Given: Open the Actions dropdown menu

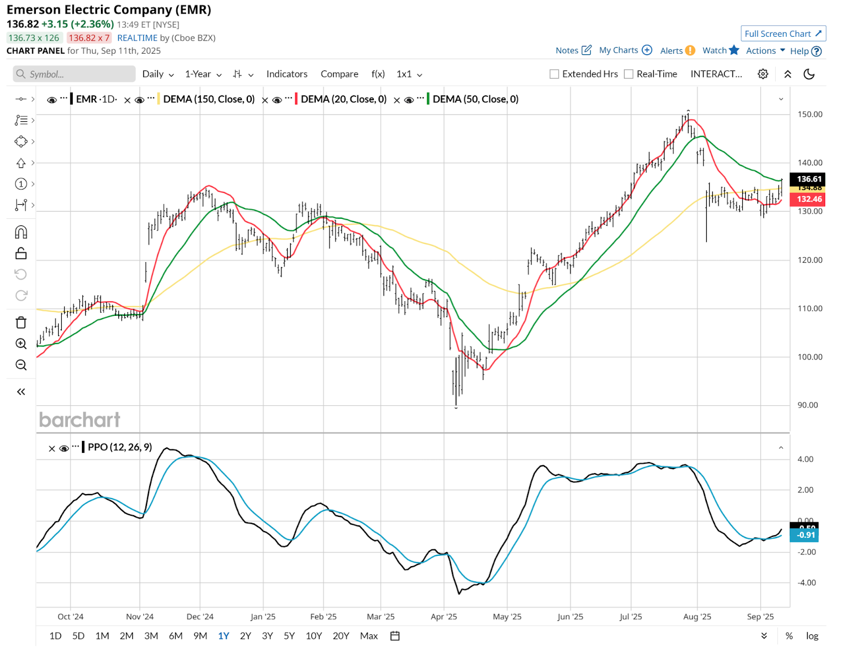Looking at the screenshot, I should tap(765, 50).
